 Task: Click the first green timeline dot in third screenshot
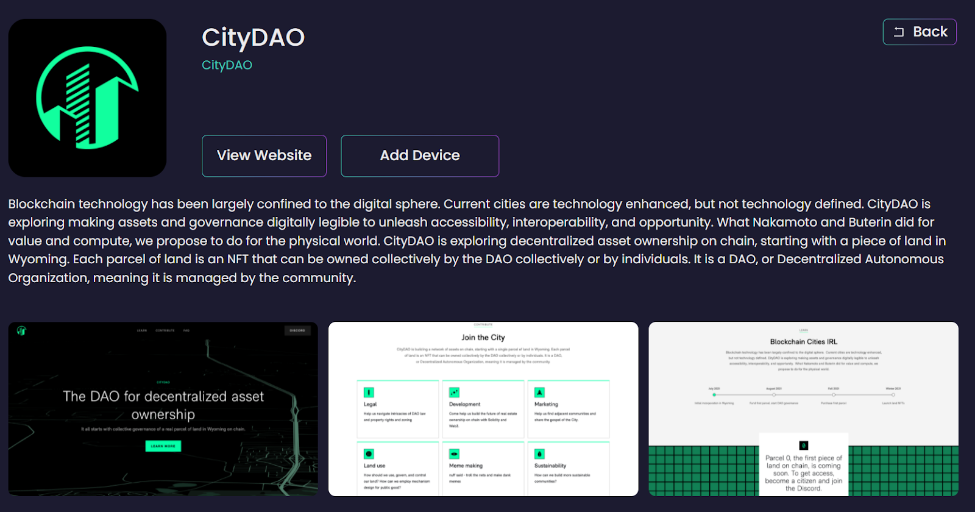[714, 395]
